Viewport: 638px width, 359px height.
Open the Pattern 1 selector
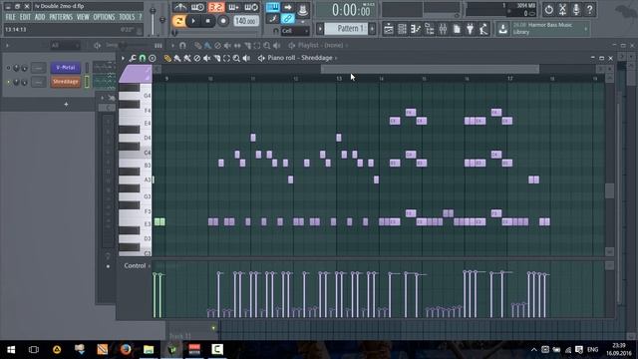[346, 29]
